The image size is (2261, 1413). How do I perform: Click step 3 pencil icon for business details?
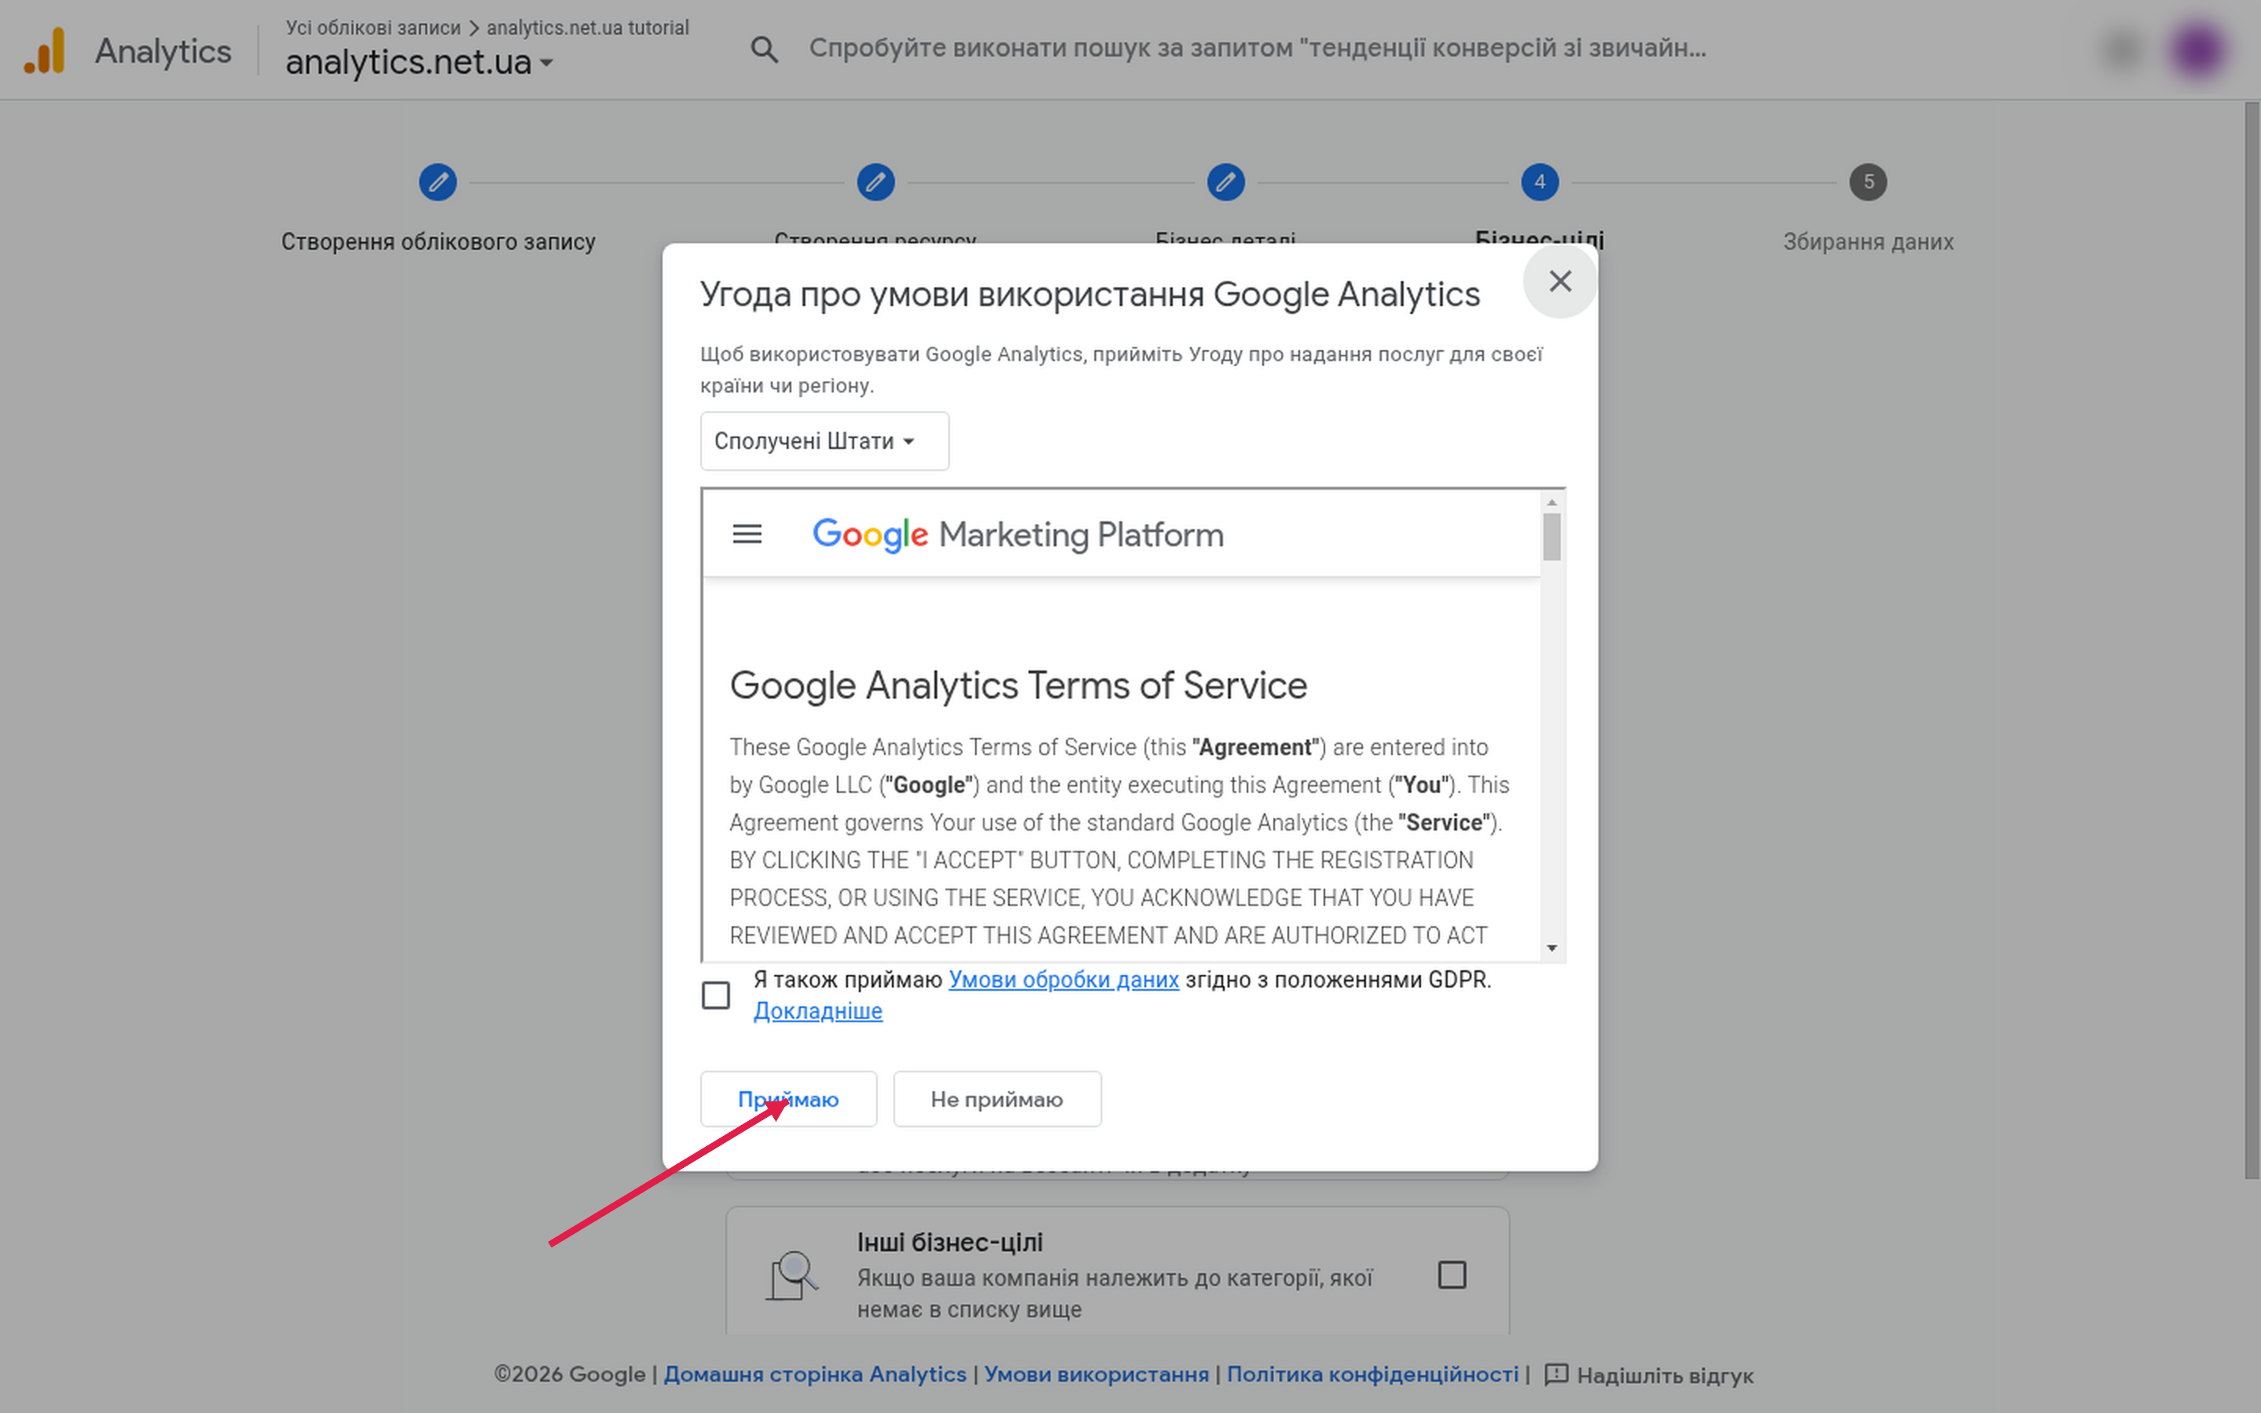pos(1225,181)
